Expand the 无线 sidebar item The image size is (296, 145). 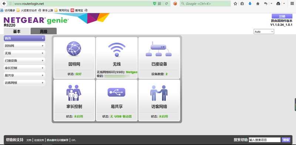24,53
